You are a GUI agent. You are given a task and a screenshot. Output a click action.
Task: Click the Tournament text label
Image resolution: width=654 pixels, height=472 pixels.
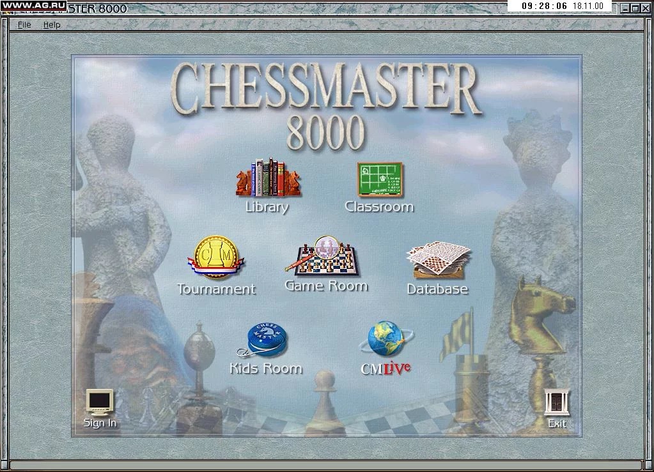tap(216, 289)
